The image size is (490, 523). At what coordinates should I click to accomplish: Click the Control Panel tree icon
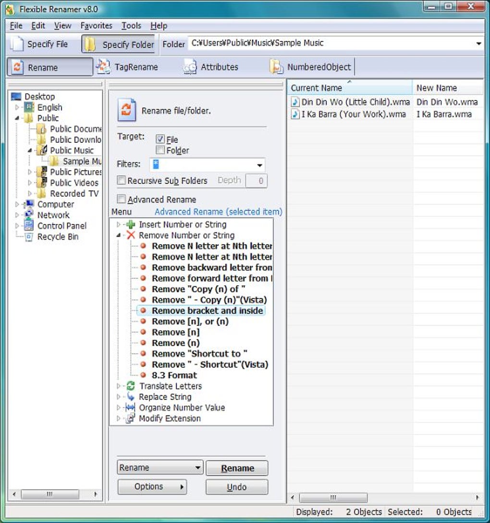[29, 226]
